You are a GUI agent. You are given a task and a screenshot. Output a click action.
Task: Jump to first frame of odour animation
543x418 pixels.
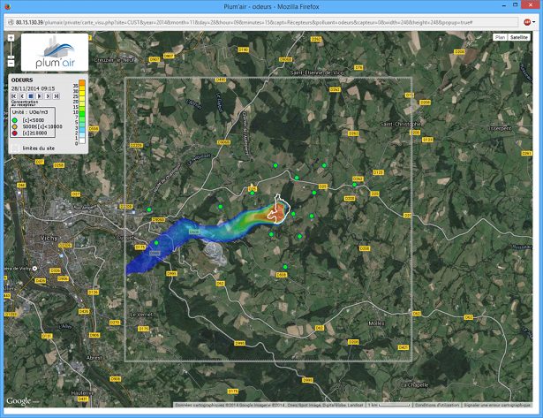pos(14,96)
